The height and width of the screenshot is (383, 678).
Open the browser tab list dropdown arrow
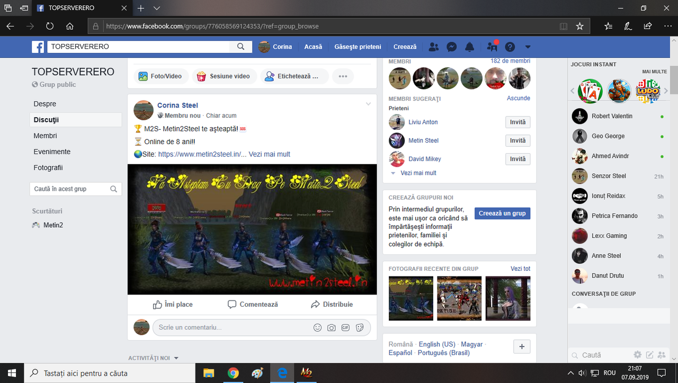pyautogui.click(x=157, y=8)
